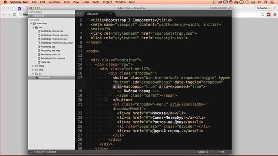Close index.html in Open Files list
This screenshot has width=278, height=156.
tap(31, 16)
